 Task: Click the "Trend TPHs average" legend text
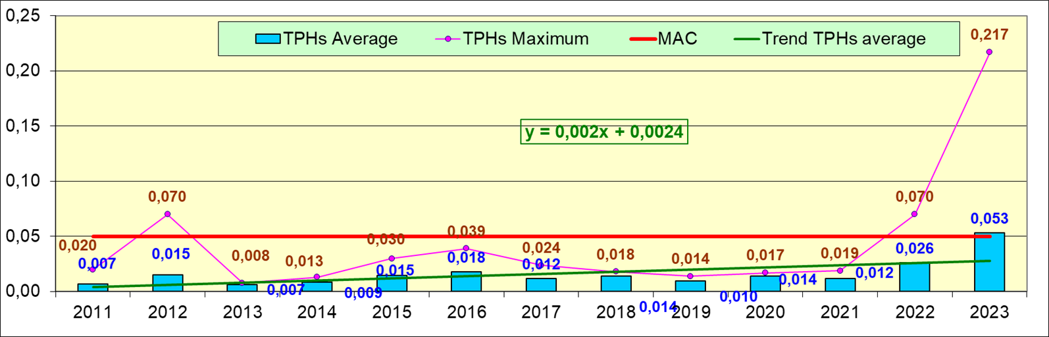pos(844,39)
